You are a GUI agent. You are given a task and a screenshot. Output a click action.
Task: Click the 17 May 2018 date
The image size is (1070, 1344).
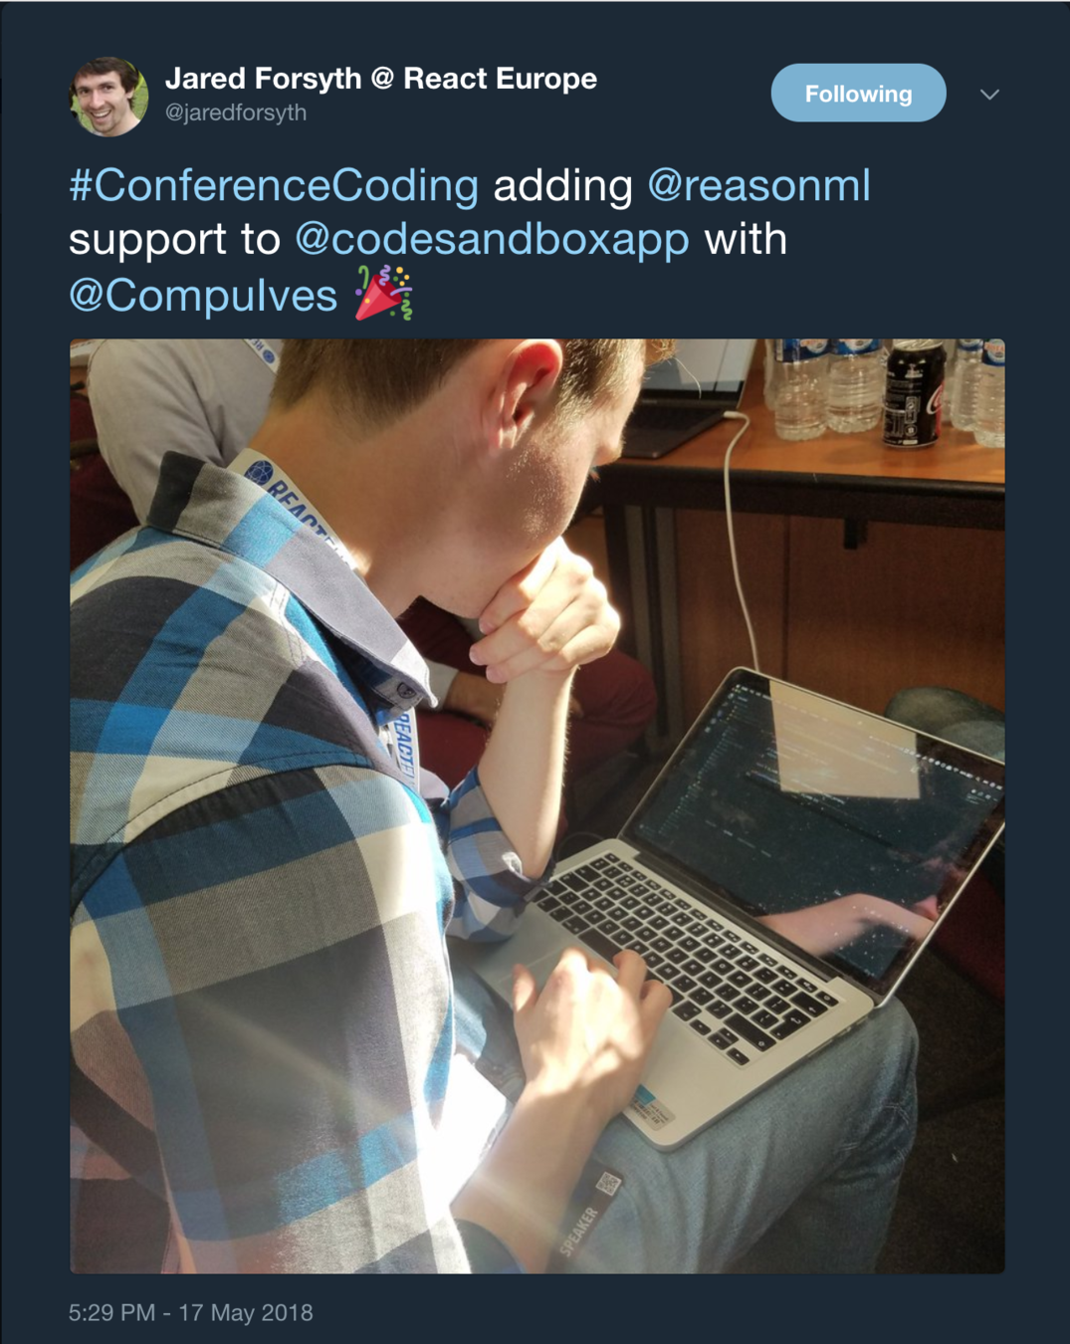point(246,1312)
